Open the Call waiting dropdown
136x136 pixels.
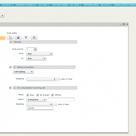(x=23, y=72)
